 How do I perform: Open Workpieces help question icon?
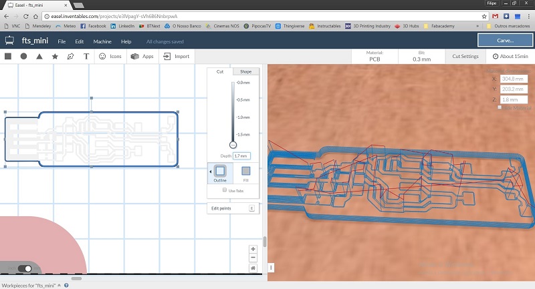[66, 285]
